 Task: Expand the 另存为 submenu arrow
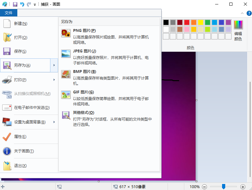[54, 65]
